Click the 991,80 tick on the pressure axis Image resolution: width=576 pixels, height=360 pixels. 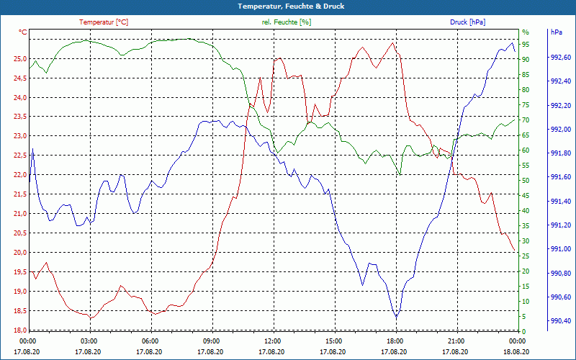[x=561, y=153]
